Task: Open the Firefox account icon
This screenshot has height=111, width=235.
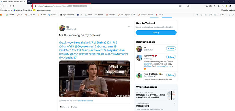Action: [215, 6]
